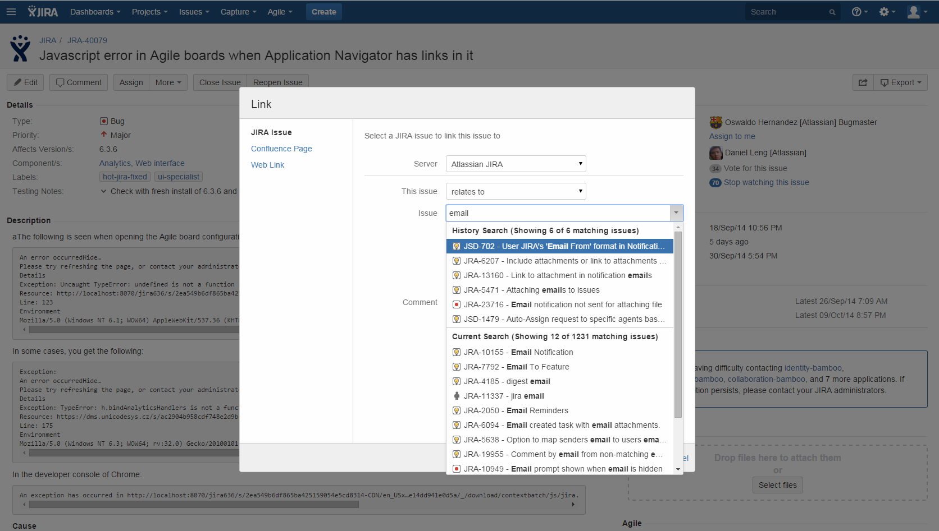Click the hot-jira-fixed label
This screenshot has width=939, height=531.
pos(125,177)
